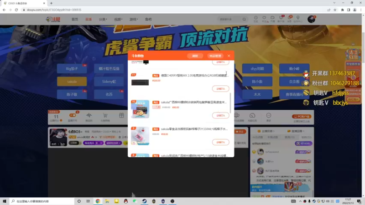Screen dimensions: 365x205
Task: Click the PC客户端 button
Action: [302, 117]
